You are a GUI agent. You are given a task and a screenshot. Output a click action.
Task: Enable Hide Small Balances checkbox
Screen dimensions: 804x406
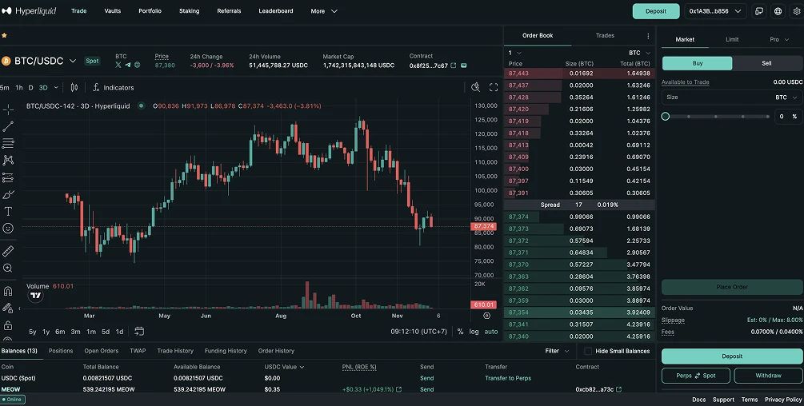pos(588,351)
